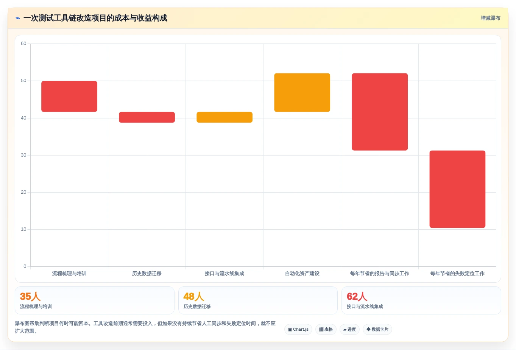Click y-axis value 40
This screenshot has height=350, width=516.
click(x=23, y=118)
